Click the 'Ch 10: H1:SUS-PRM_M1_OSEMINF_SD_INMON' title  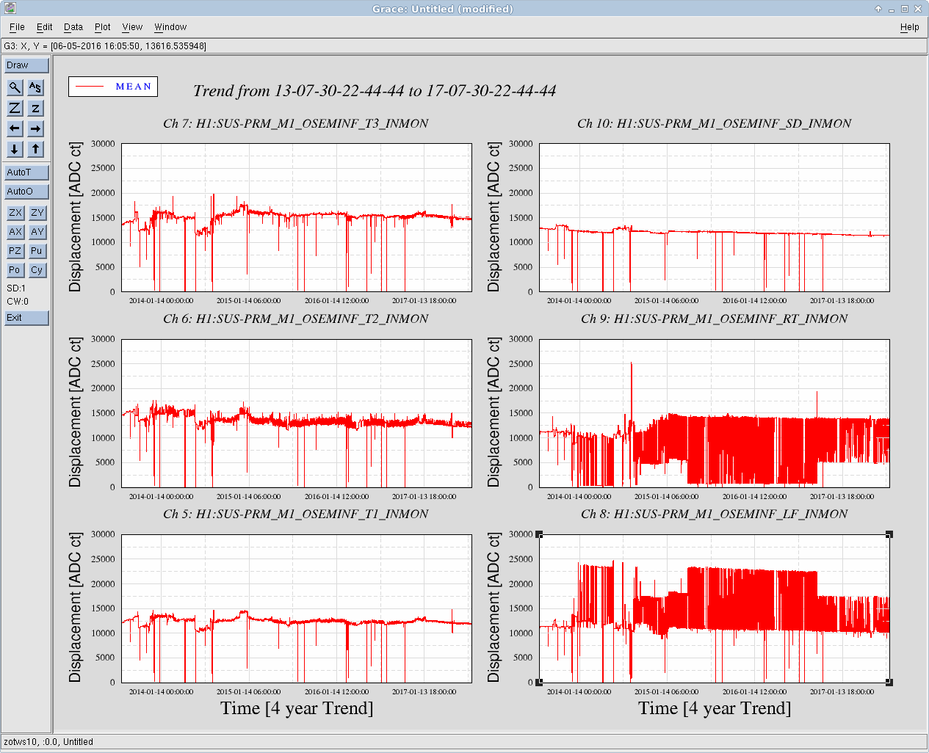(714, 123)
